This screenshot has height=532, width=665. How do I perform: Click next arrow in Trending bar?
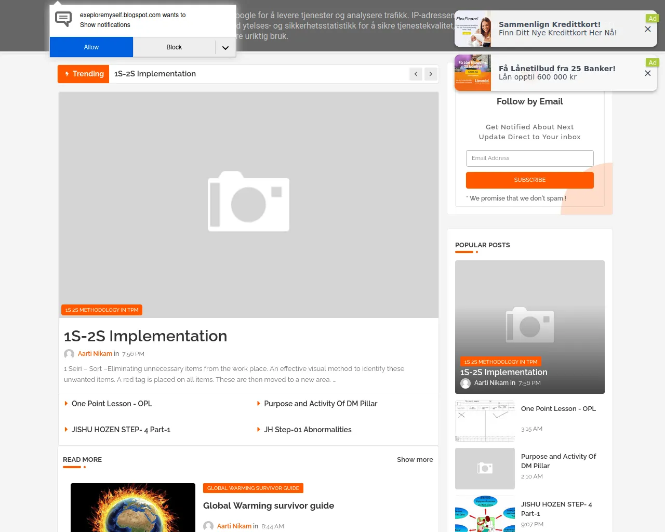(x=431, y=74)
